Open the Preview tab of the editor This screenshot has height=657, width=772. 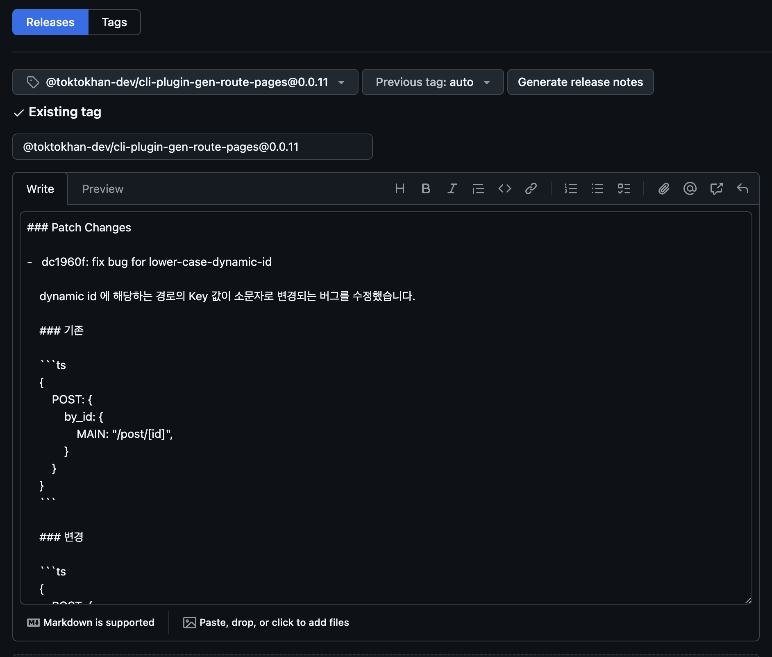(102, 189)
